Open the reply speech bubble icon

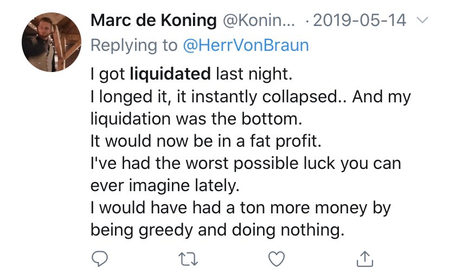[x=99, y=259]
